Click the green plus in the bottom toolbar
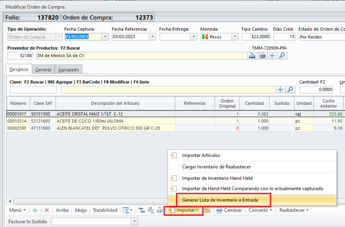345x227 pixels. 35,210
